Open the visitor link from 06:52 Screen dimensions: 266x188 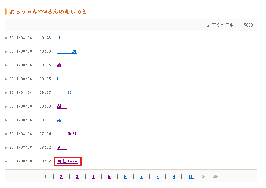point(62,148)
